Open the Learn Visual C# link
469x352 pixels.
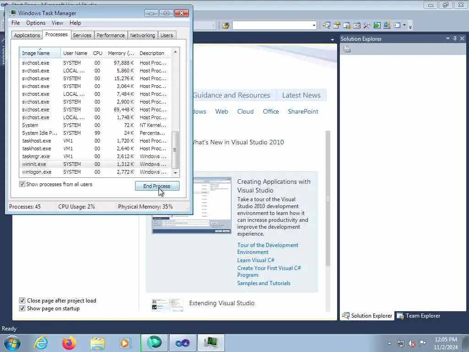(x=256, y=260)
